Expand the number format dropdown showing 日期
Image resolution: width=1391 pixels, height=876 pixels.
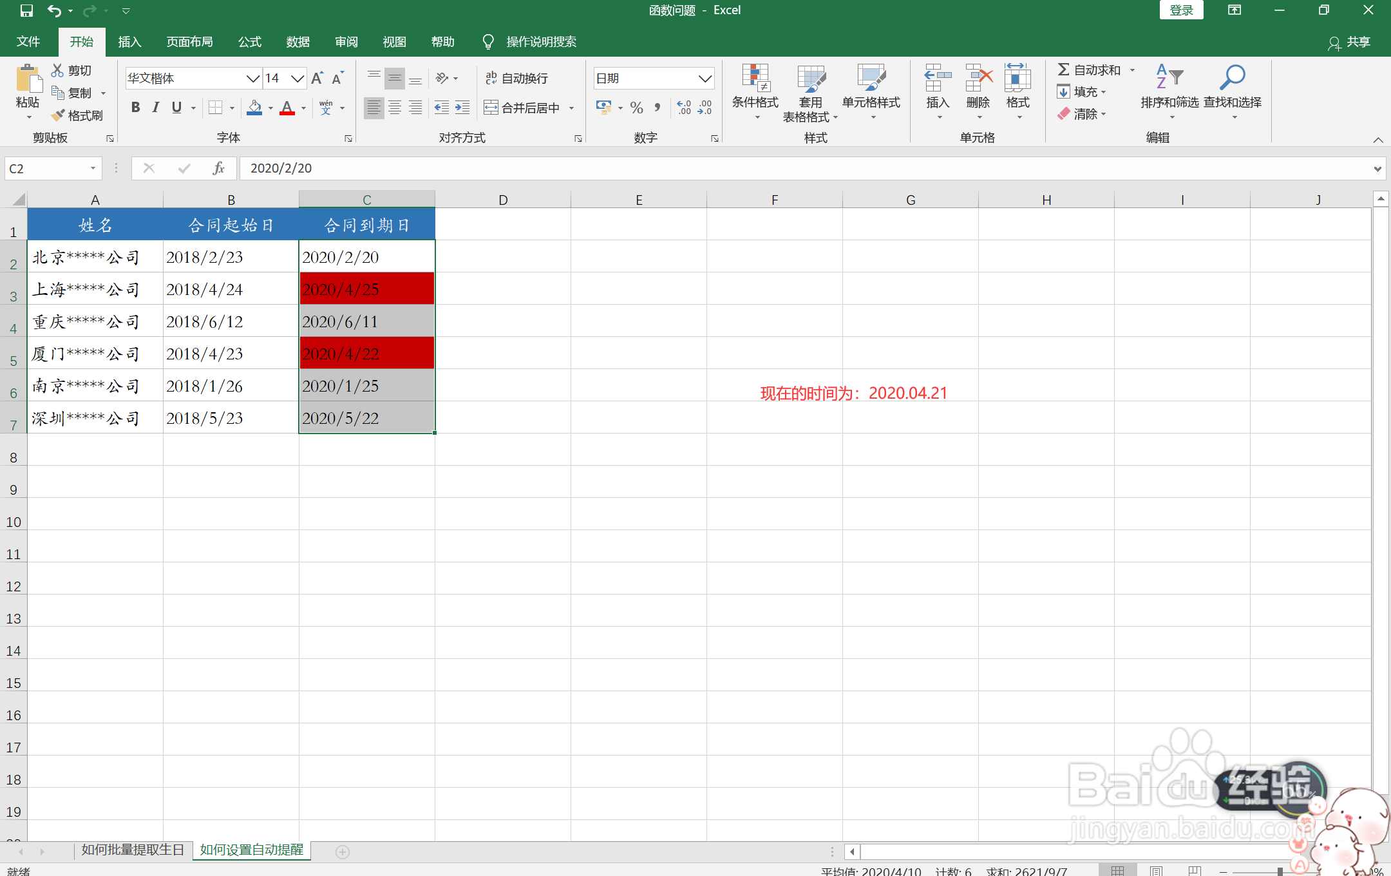705,79
